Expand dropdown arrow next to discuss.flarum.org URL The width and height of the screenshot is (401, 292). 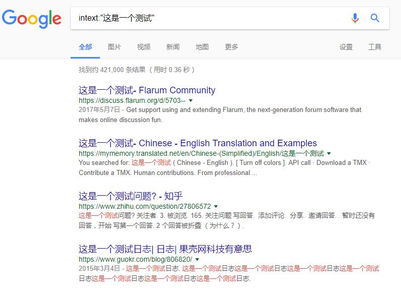pos(191,100)
